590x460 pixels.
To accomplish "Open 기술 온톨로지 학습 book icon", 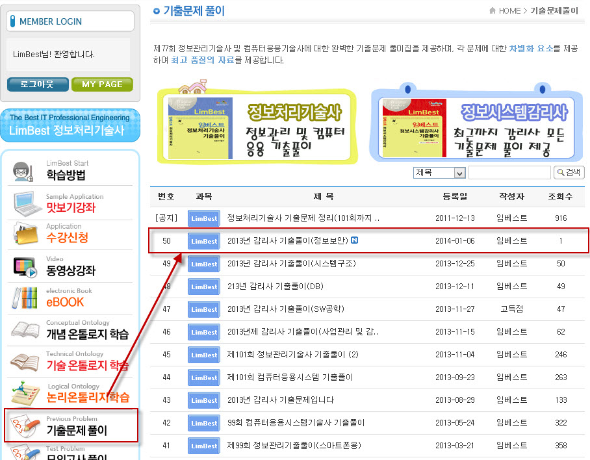I will [25, 362].
